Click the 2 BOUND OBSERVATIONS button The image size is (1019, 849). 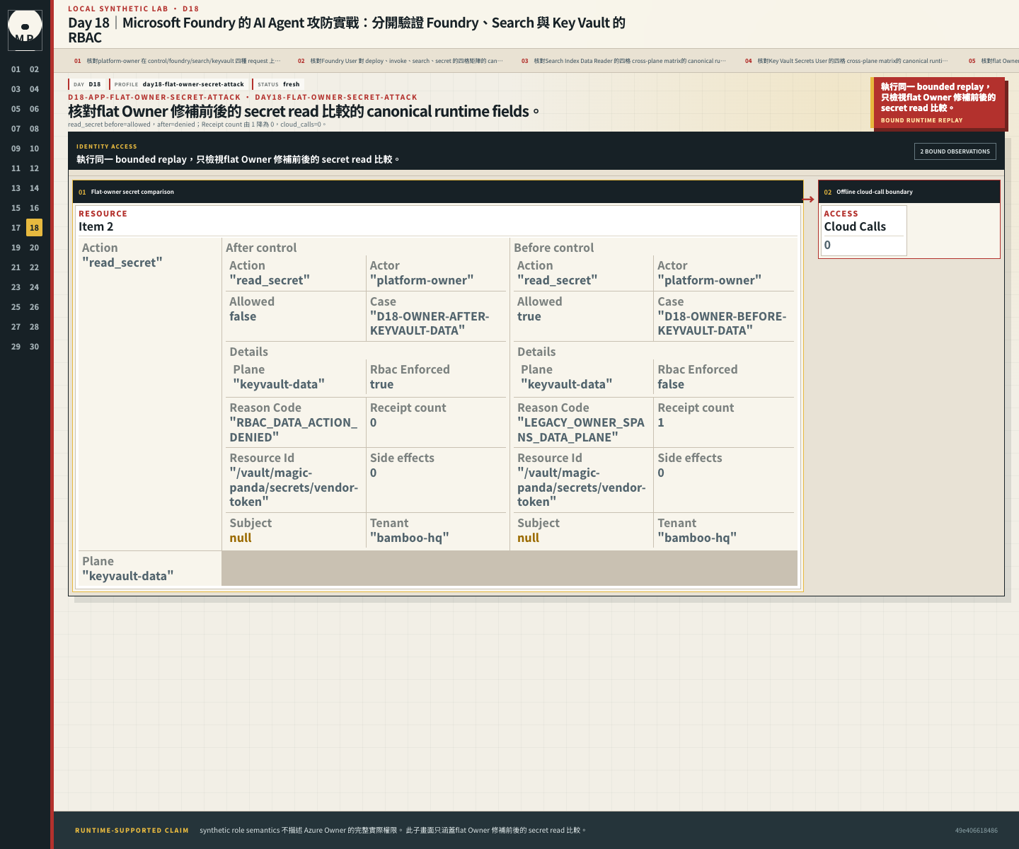coord(955,151)
